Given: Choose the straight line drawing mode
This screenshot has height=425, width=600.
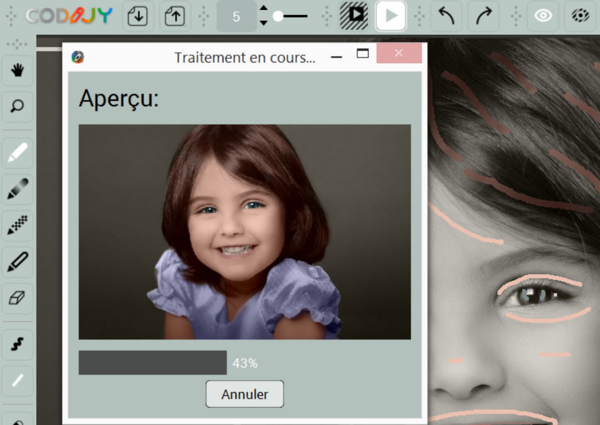Looking at the screenshot, I should (17, 381).
